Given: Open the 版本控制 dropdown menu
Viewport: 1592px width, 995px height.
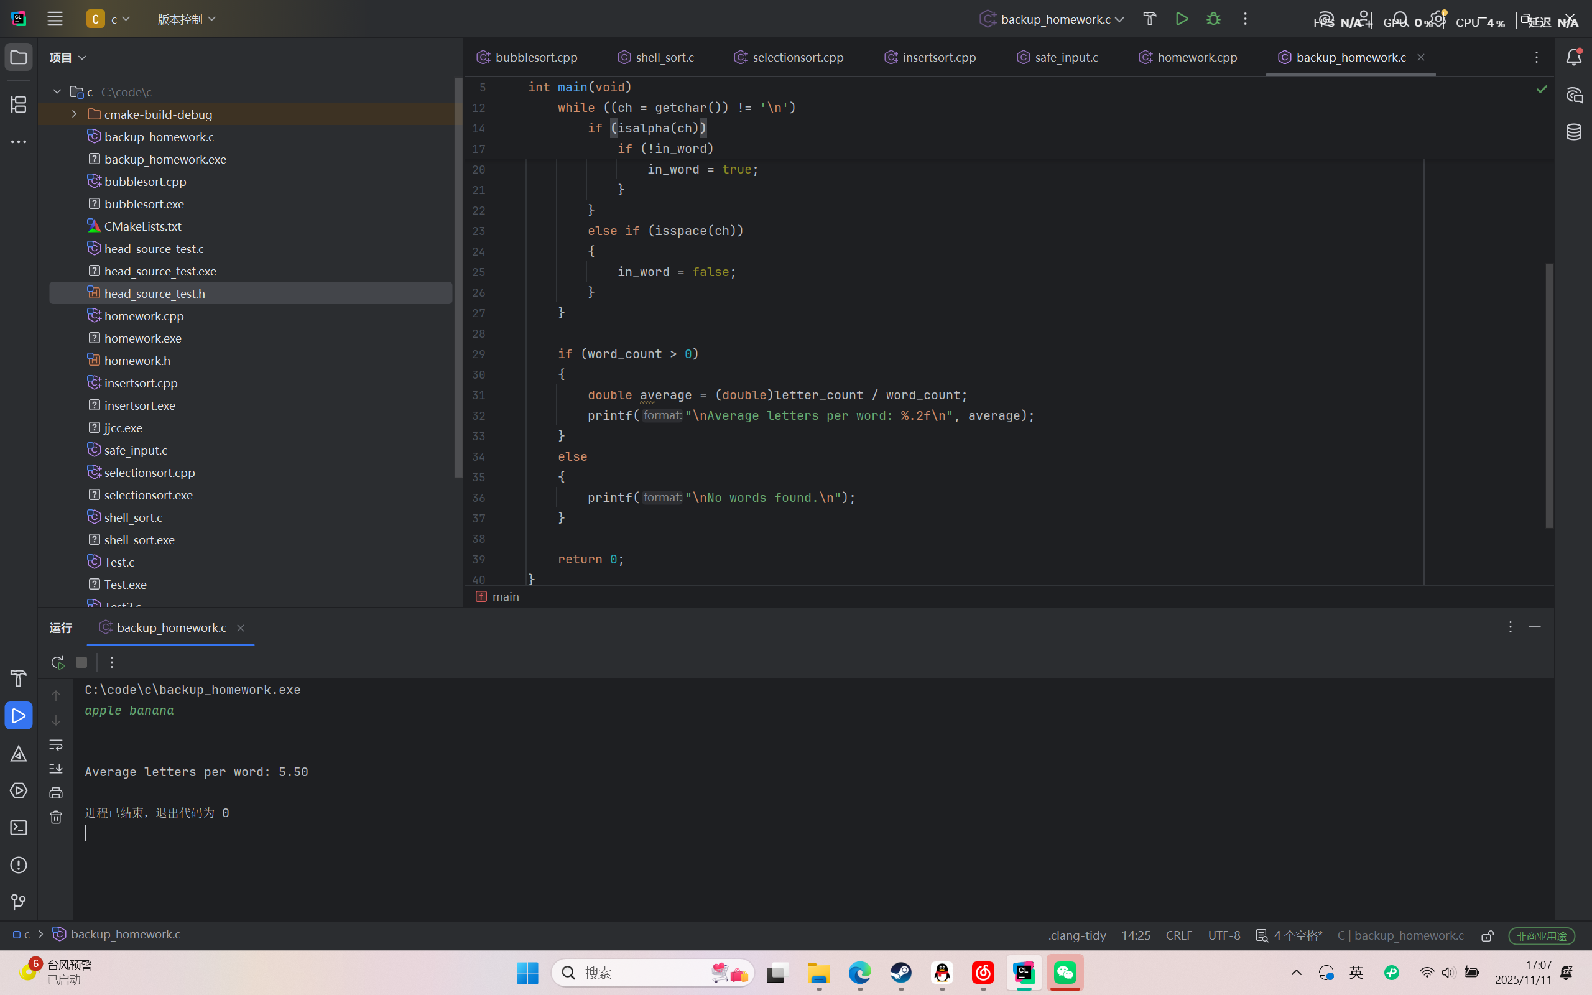Looking at the screenshot, I should pyautogui.click(x=186, y=19).
